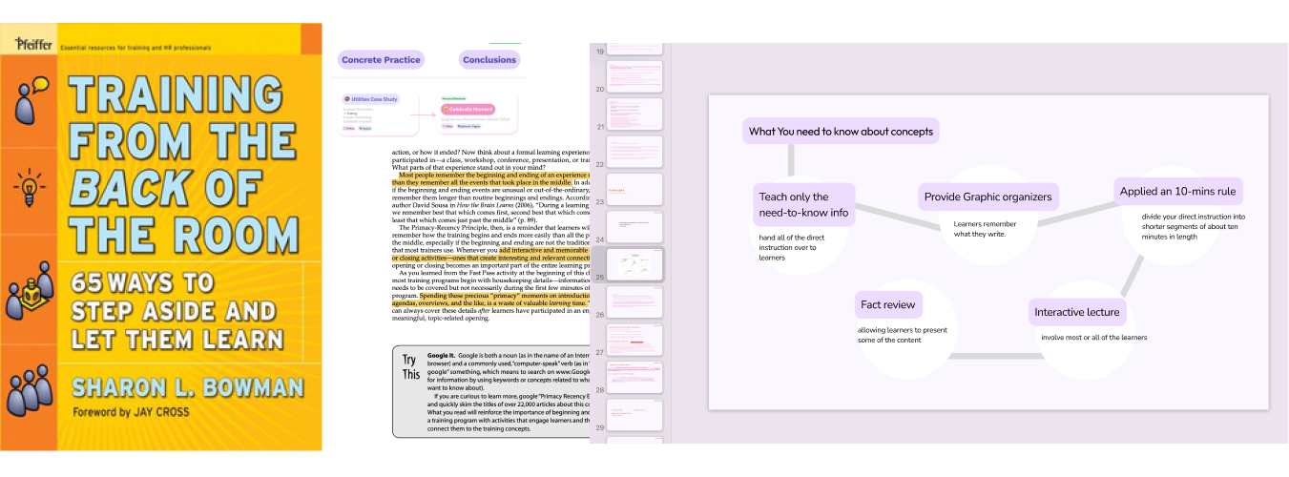Select the current slide thumbnail 25

point(636,264)
